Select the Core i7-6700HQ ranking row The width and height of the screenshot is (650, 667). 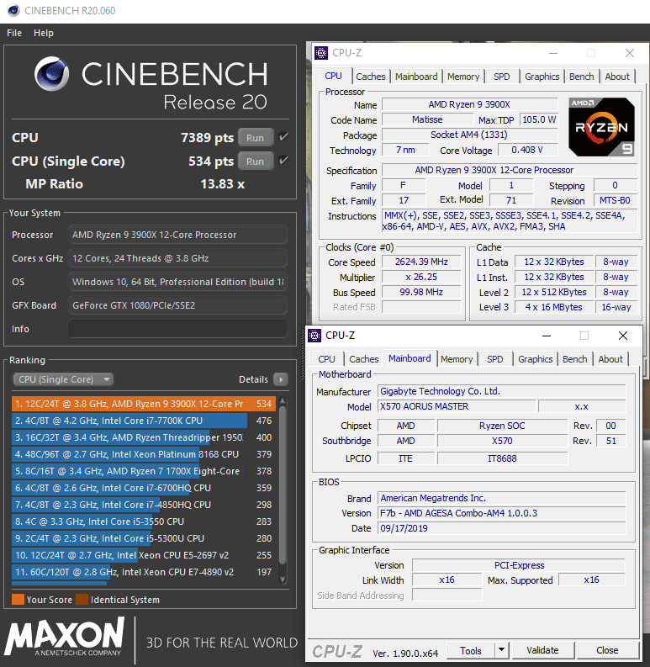[144, 488]
